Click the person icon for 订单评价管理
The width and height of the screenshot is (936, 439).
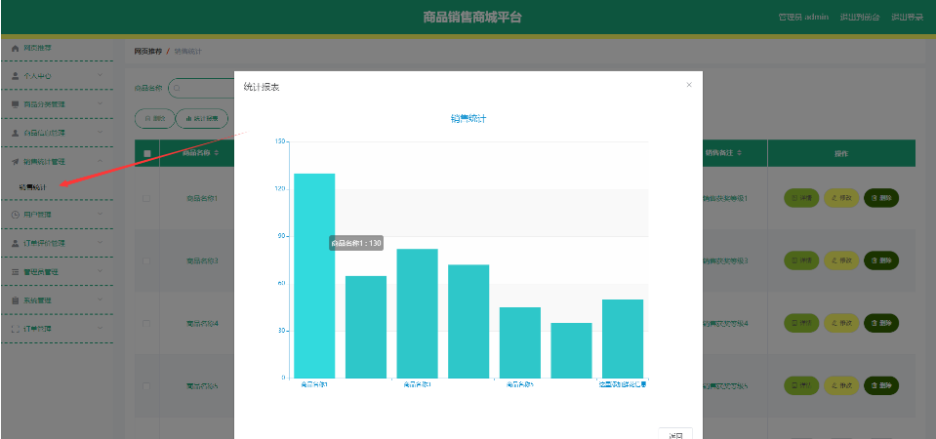(16, 243)
